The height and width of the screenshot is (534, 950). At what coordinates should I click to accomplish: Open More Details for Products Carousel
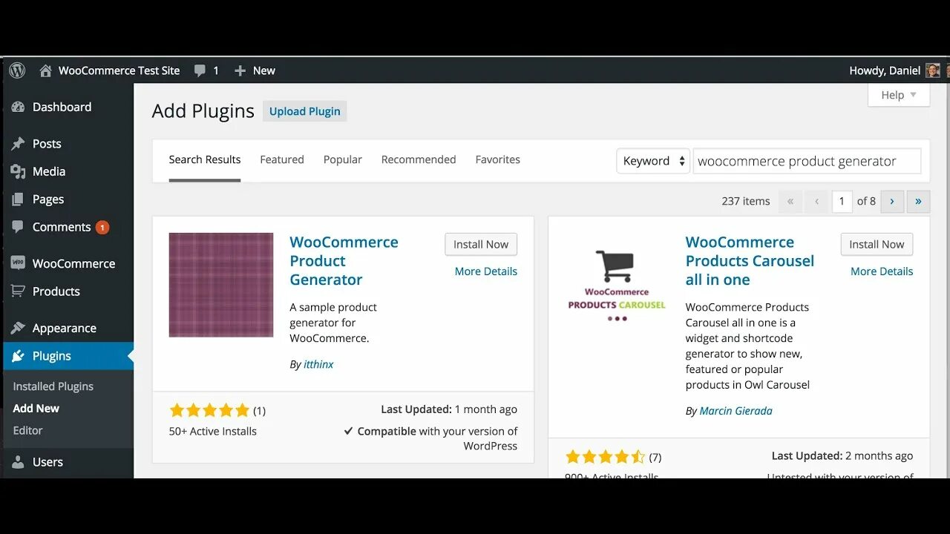(882, 271)
